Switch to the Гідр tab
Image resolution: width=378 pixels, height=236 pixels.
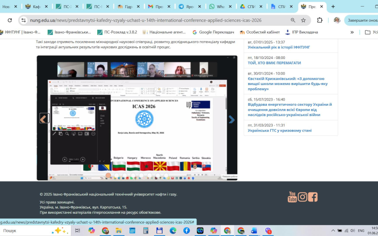[129, 7]
